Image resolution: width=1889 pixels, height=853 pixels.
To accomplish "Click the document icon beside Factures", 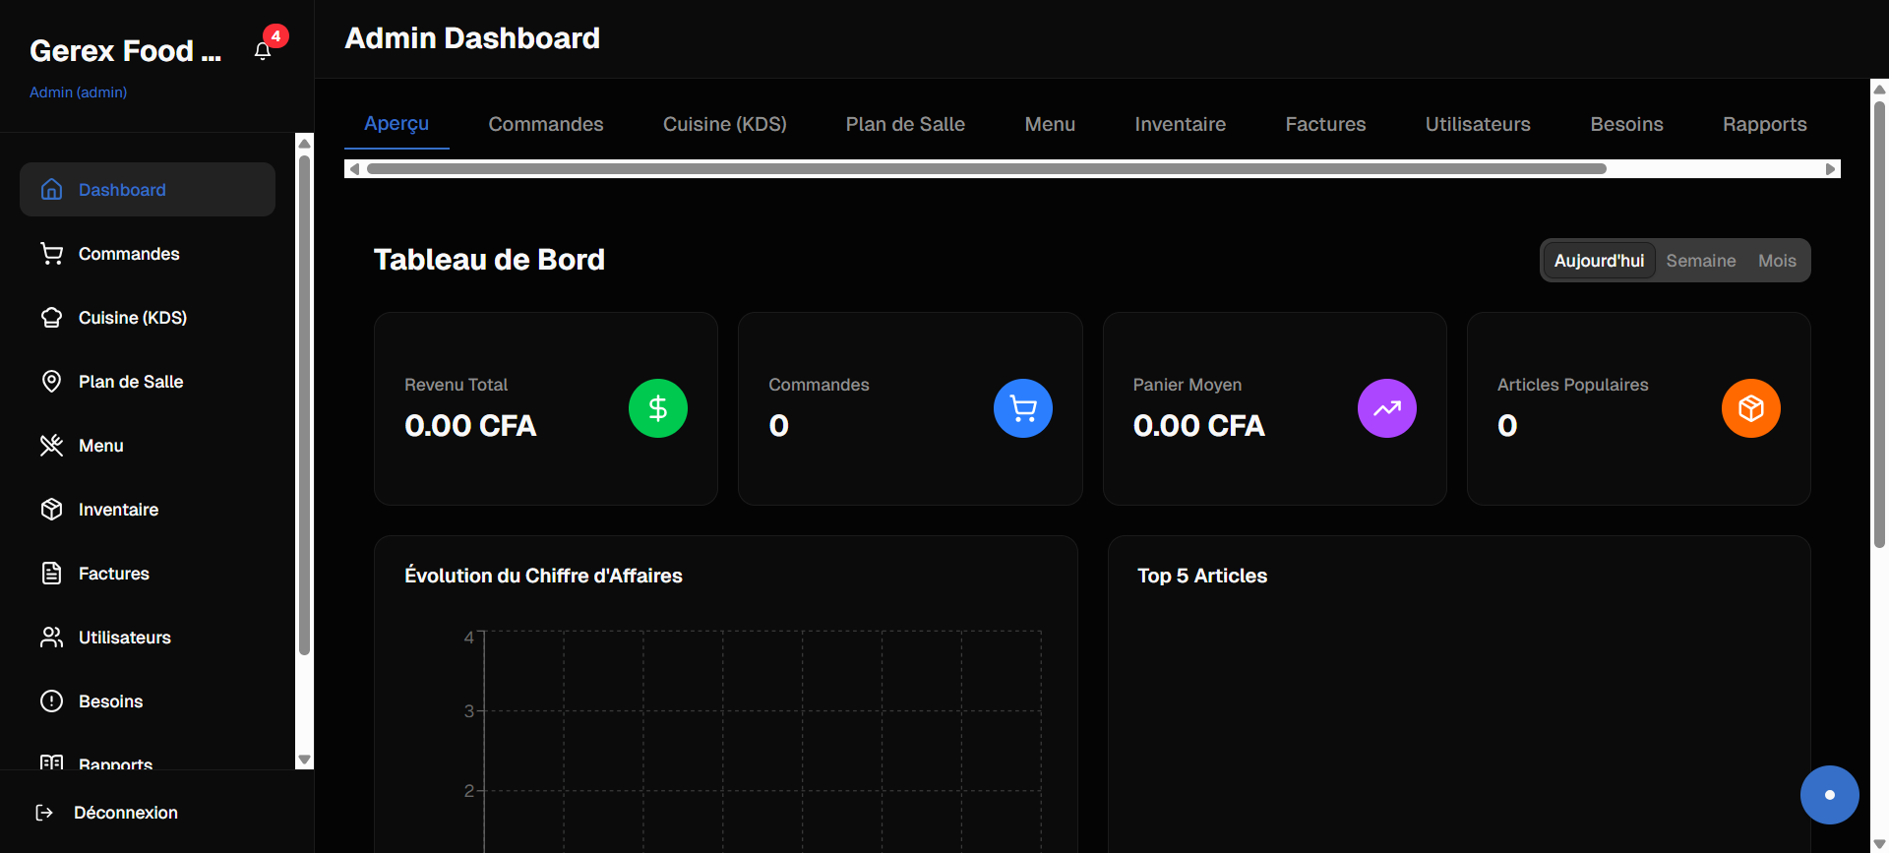I will click(x=52, y=574).
